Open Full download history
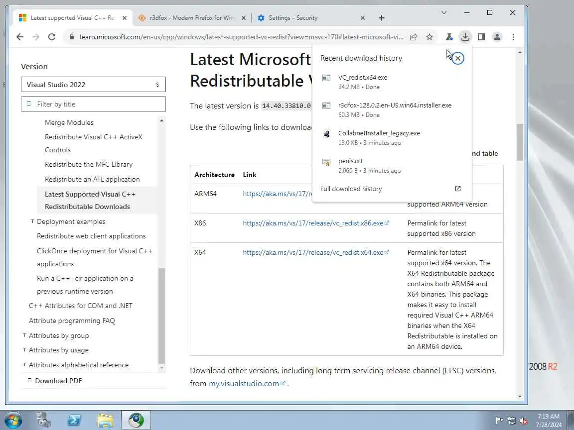 pyautogui.click(x=351, y=189)
